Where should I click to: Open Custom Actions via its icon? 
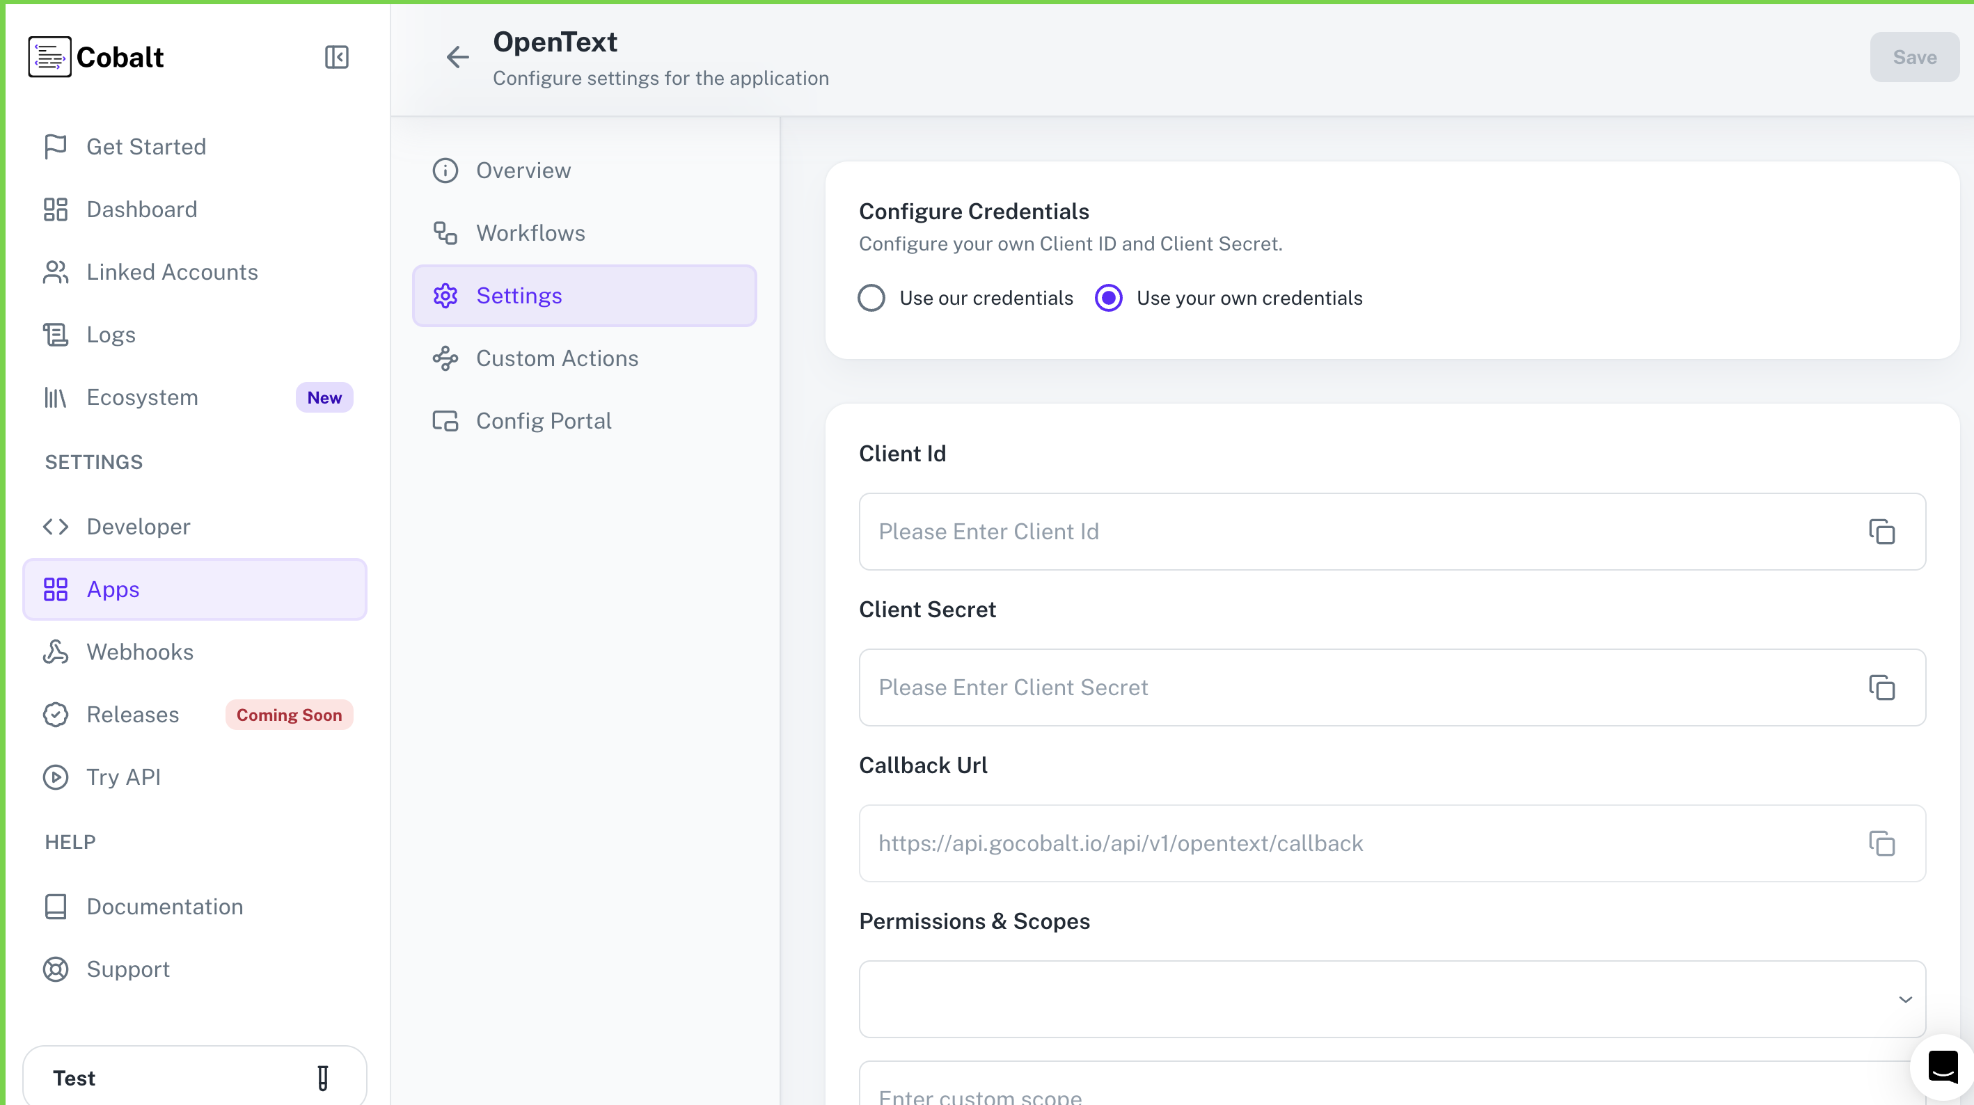click(445, 358)
